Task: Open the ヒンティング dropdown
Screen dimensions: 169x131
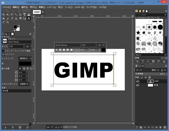Action: tap(25, 58)
